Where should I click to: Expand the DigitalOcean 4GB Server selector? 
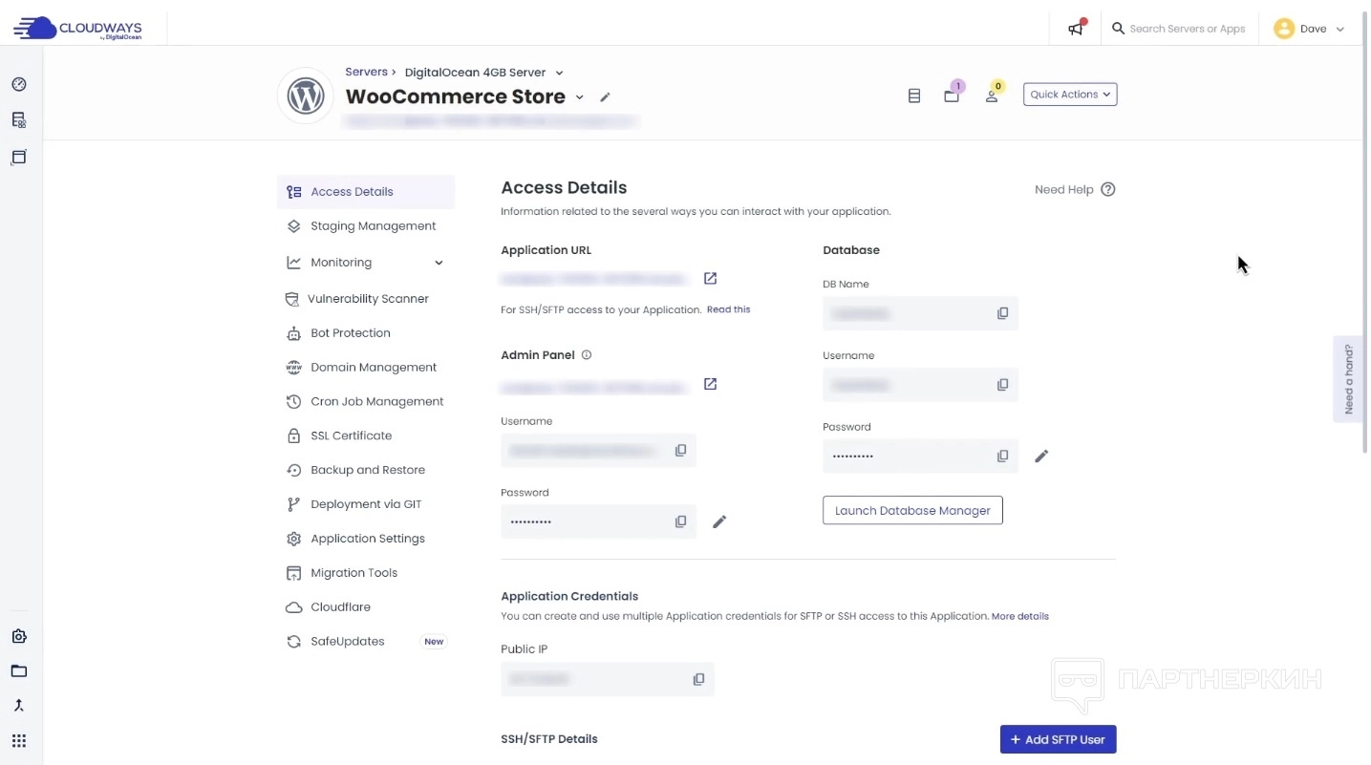559,73
